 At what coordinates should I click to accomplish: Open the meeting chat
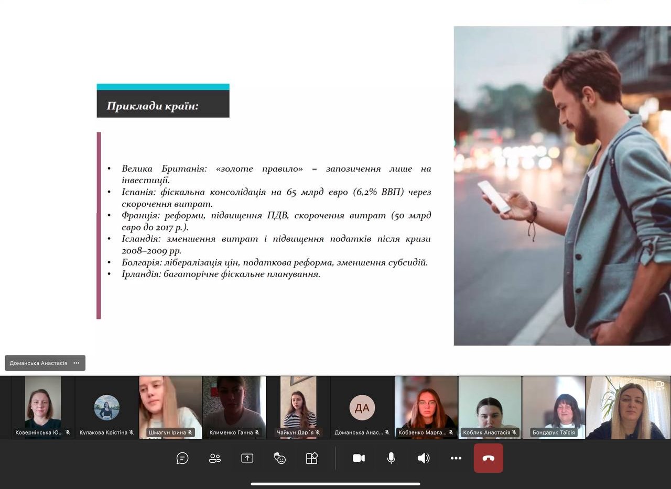[x=182, y=458]
